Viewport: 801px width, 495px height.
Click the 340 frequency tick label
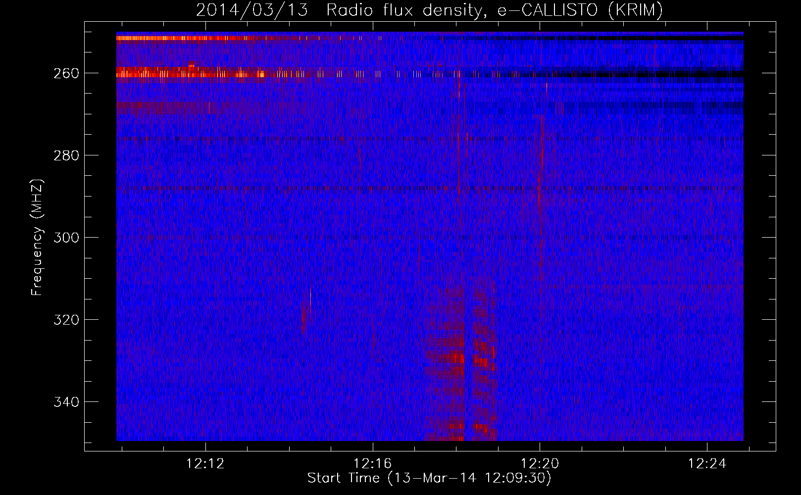click(x=66, y=402)
